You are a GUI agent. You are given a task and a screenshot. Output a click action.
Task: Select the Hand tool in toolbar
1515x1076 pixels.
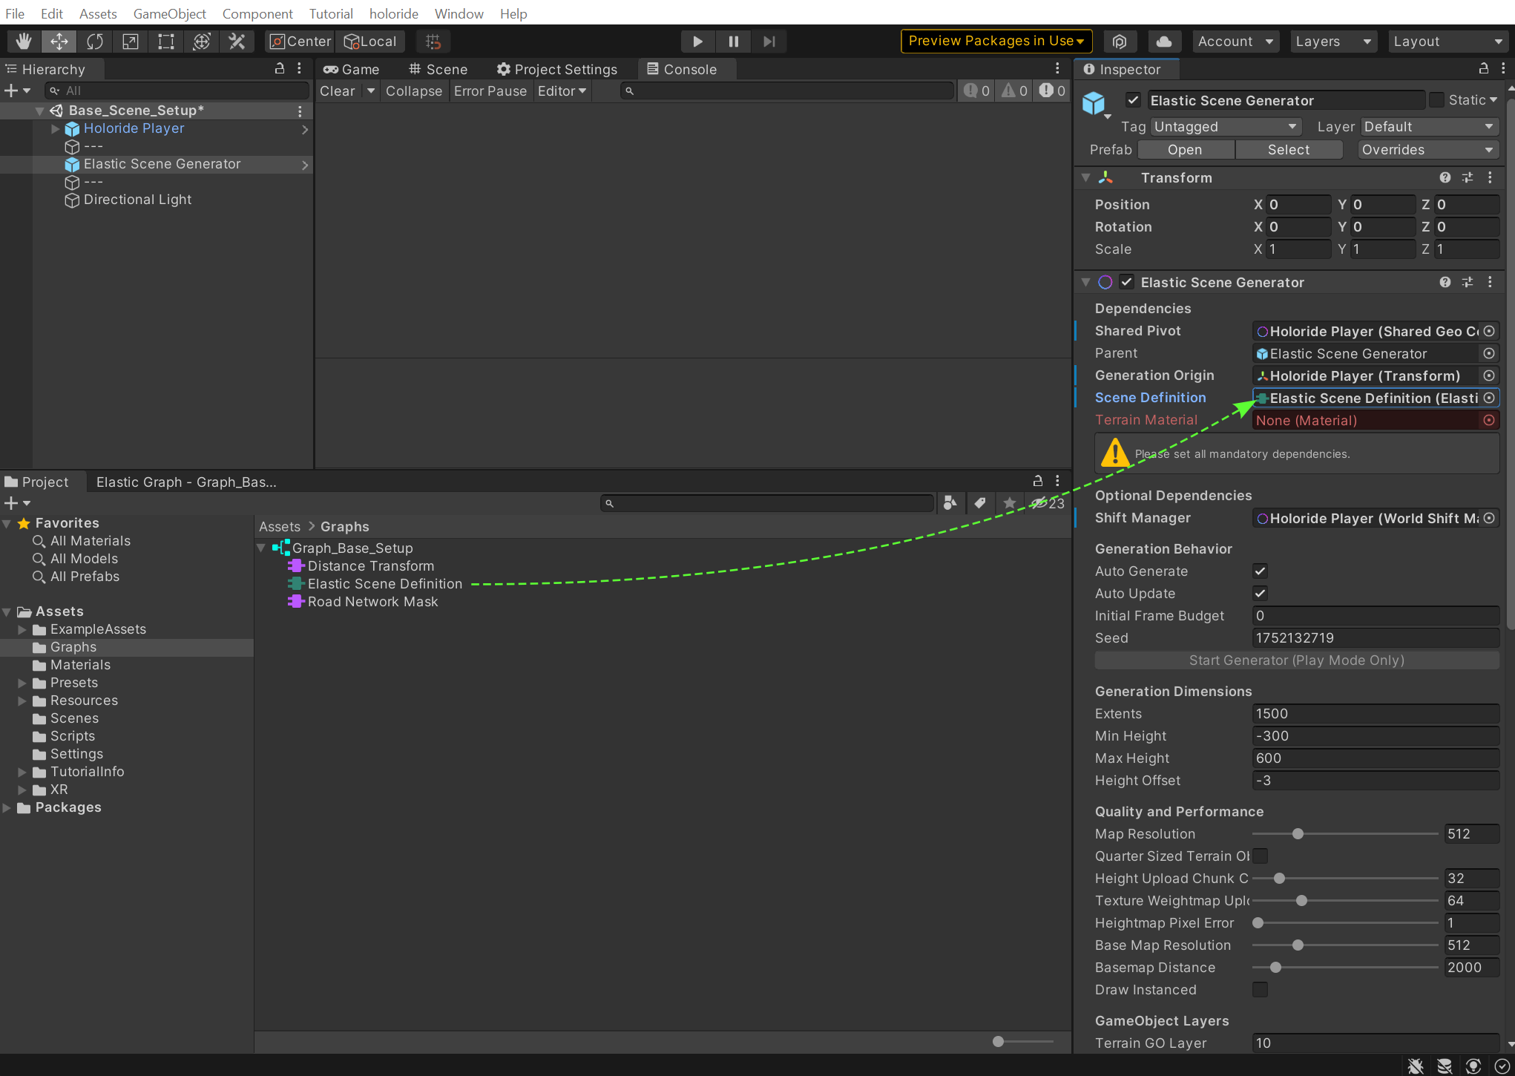pyautogui.click(x=24, y=42)
